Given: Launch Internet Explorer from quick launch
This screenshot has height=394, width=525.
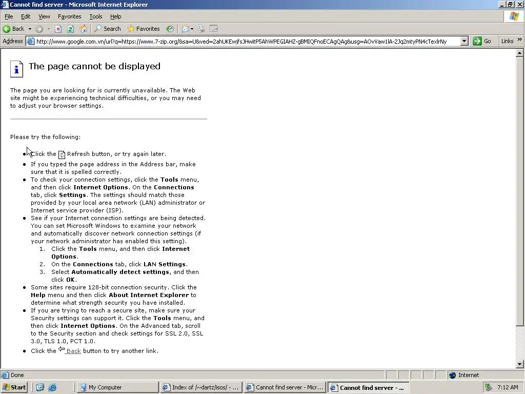Looking at the screenshot, I should tap(53, 387).
